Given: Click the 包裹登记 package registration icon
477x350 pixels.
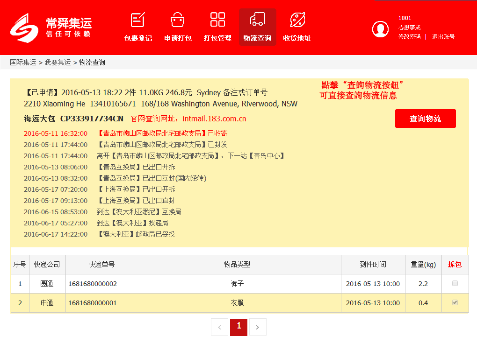Looking at the screenshot, I should (138, 20).
